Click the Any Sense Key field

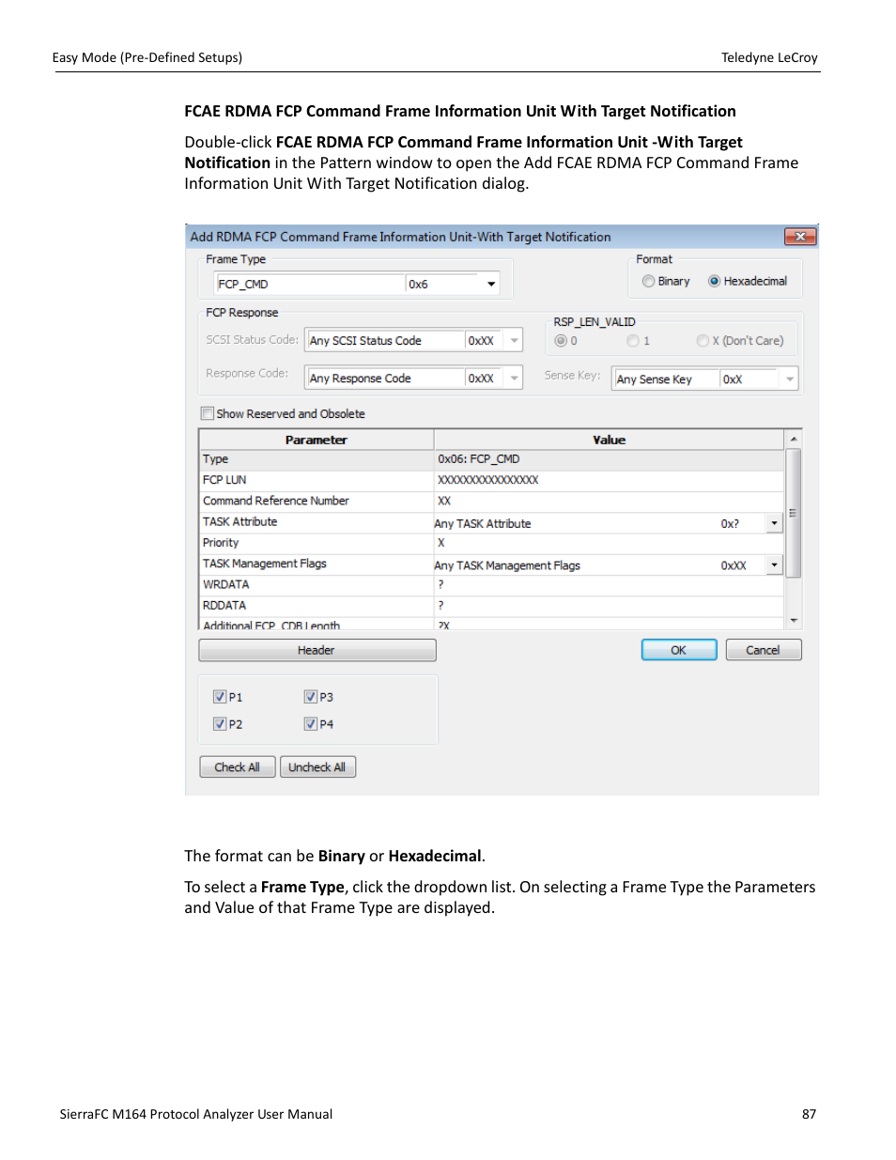[x=667, y=379]
